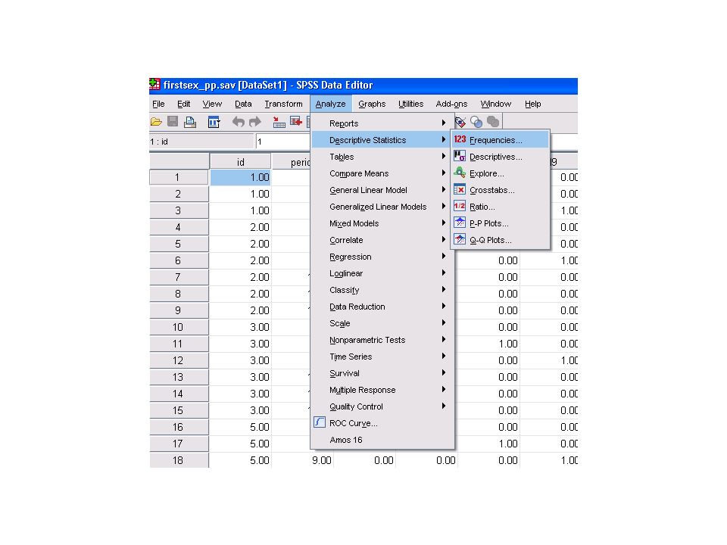Close the open Analyze menu

click(331, 104)
